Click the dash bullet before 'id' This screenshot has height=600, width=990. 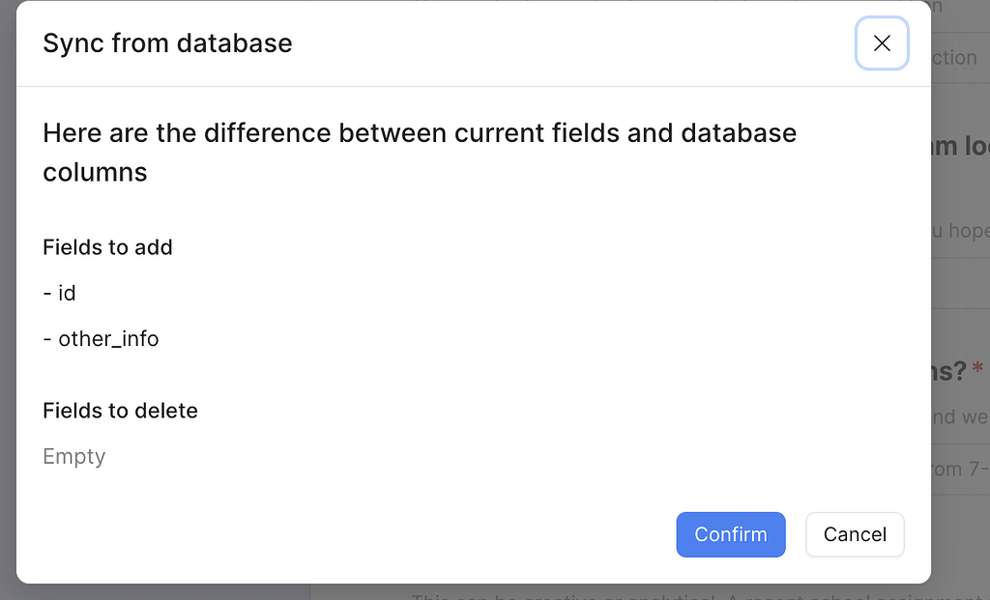pos(46,293)
